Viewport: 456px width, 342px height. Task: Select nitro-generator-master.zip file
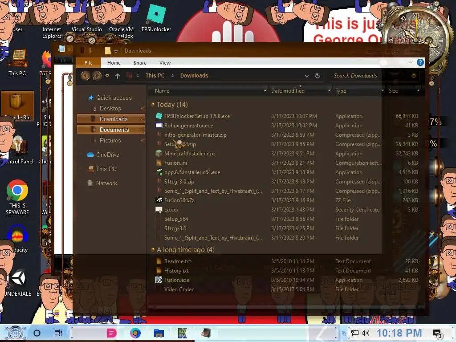tap(195, 135)
